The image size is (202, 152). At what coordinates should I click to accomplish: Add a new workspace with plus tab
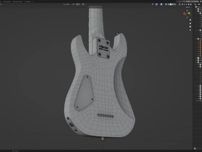33,2
